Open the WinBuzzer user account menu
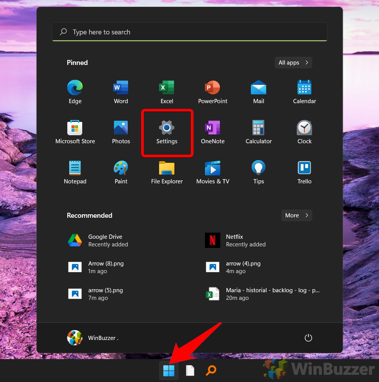 [93, 338]
